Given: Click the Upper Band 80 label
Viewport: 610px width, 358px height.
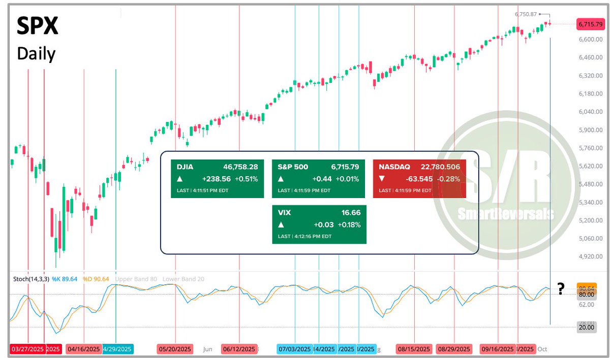Looking at the screenshot, I should coord(136,279).
